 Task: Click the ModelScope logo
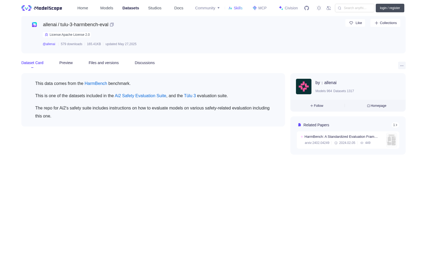(x=42, y=8)
